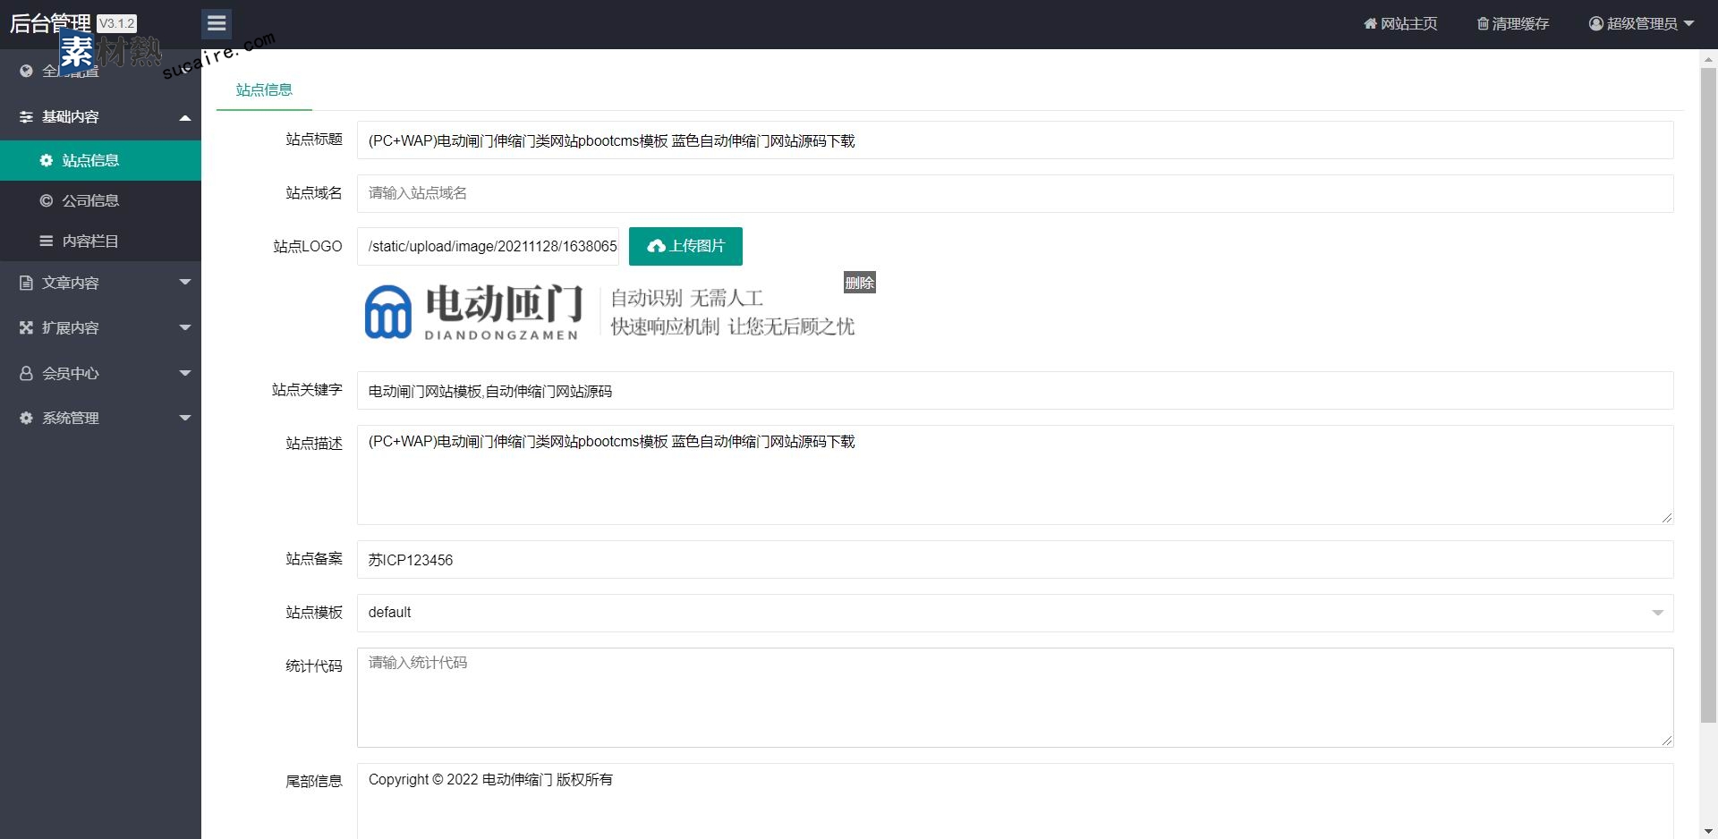Click the scrollbar up arrow
1718x839 pixels.
(x=1708, y=59)
